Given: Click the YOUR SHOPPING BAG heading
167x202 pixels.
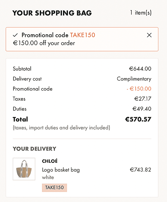Looking at the screenshot, I should click(52, 13).
